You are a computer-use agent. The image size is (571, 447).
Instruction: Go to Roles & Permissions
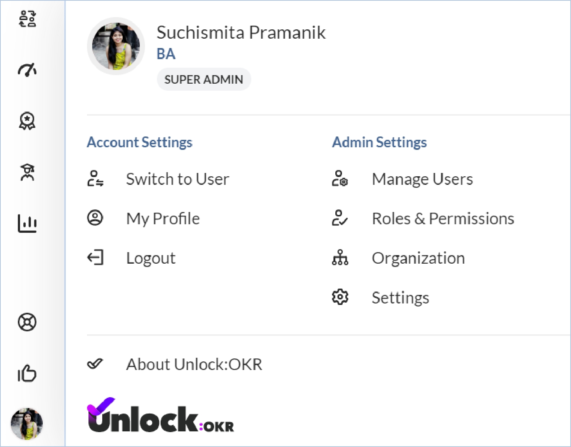point(443,218)
